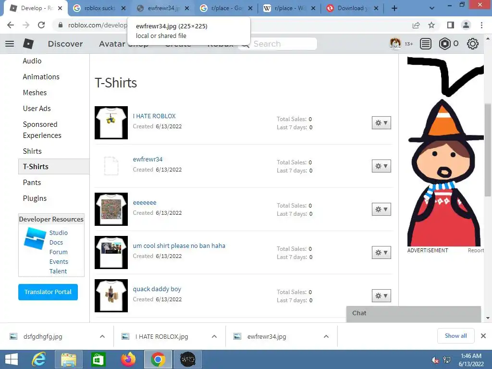Open gear dropdown for ewfrewr34
The image size is (492, 369).
point(381,166)
